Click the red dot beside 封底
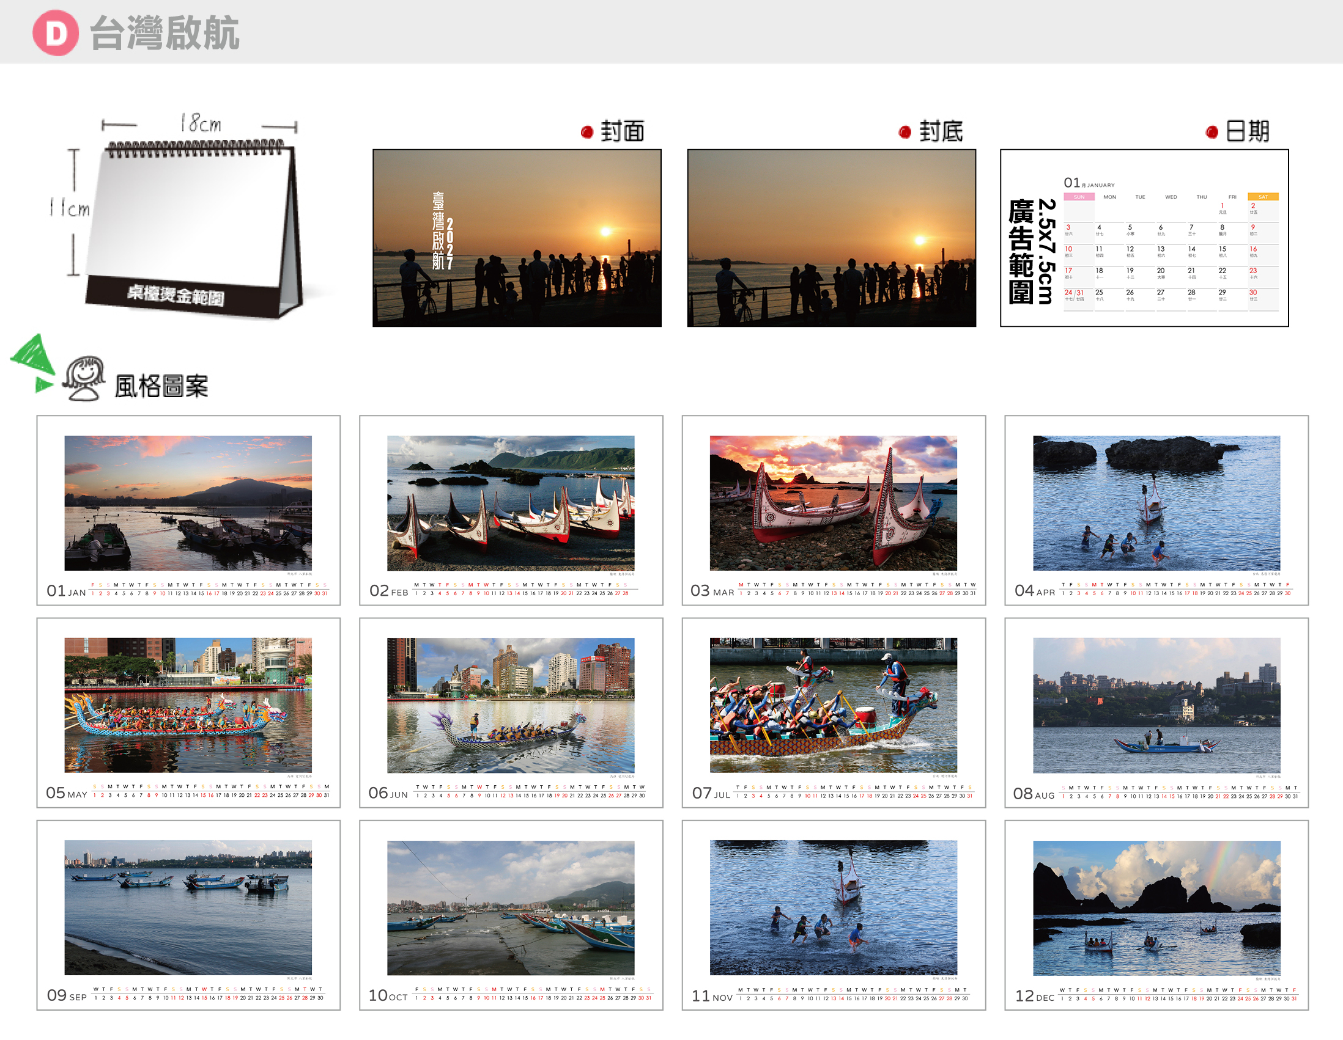The height and width of the screenshot is (1040, 1343). click(905, 132)
